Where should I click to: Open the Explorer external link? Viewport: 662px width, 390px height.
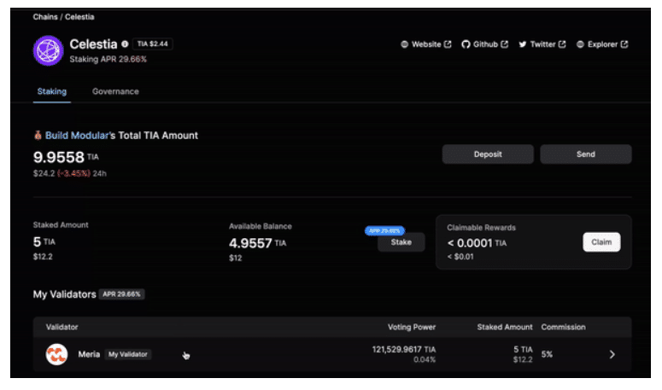tap(602, 44)
